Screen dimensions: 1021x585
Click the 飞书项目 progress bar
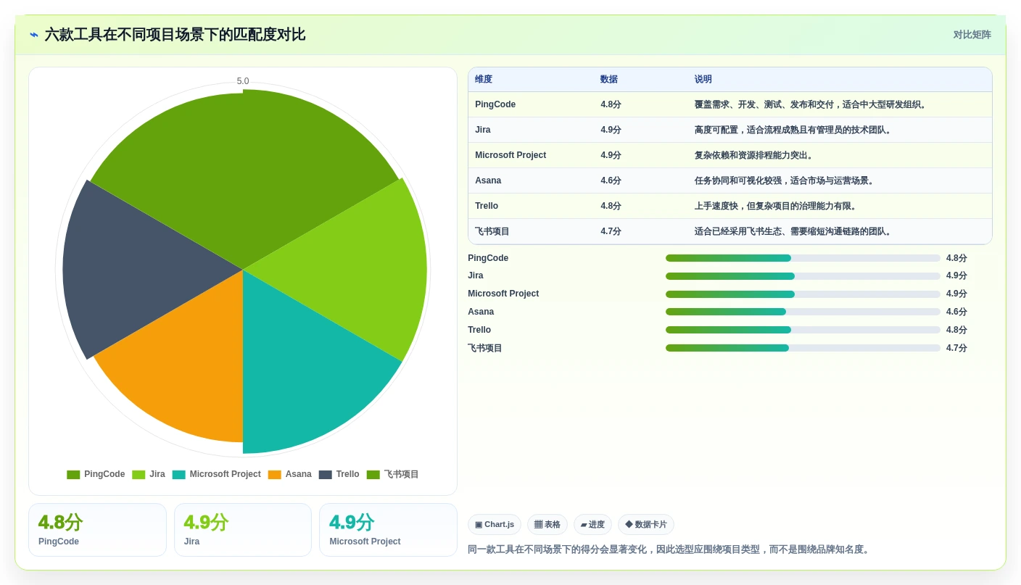point(803,348)
